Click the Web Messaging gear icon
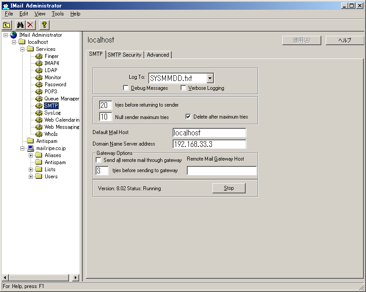The height and width of the screenshot is (292, 366). 39,127
